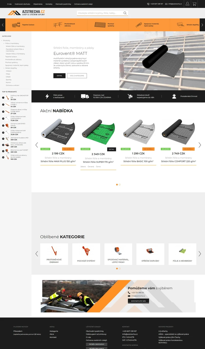Collapse Střešní doplňky sidebar category
The image size is (205, 349).
[x=4, y=68]
